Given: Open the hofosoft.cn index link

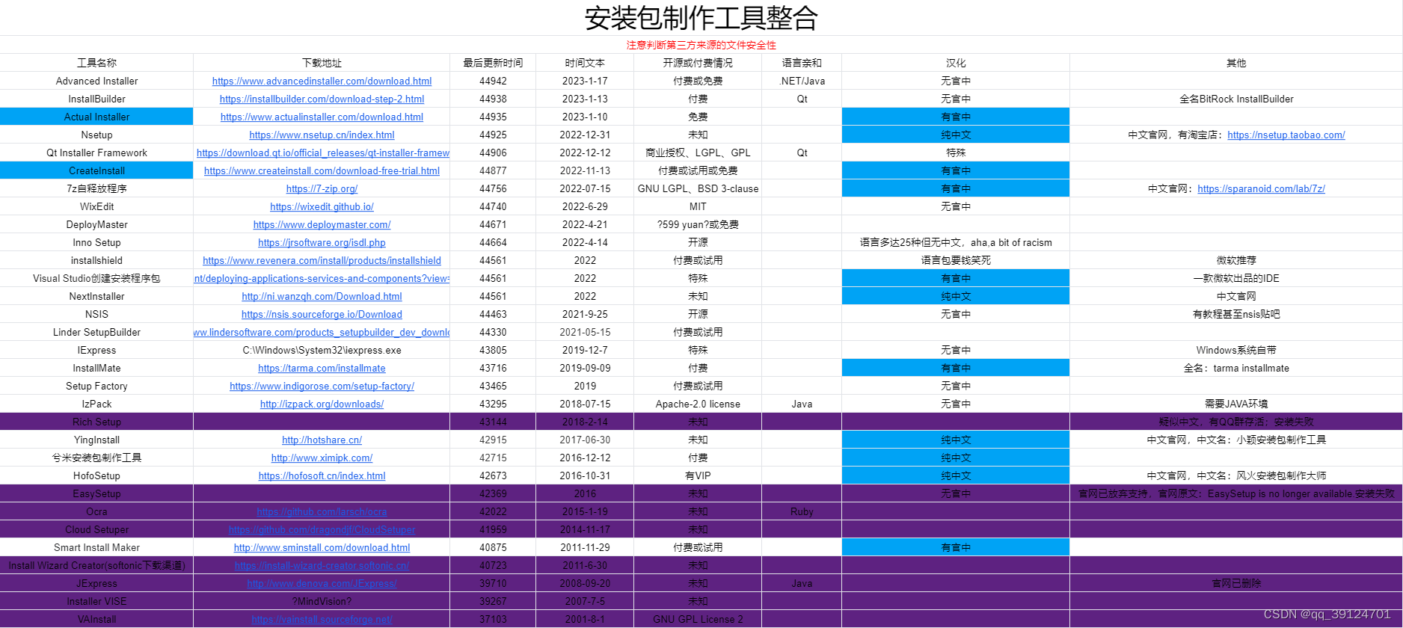Looking at the screenshot, I should tap(322, 475).
